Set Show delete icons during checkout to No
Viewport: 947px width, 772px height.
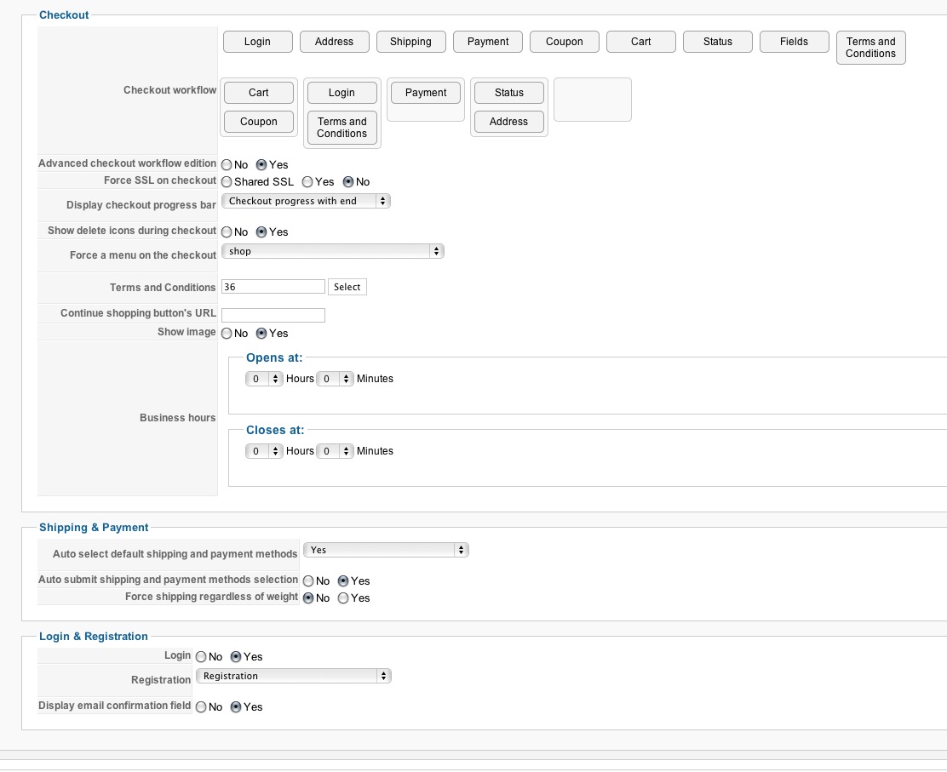coord(227,232)
